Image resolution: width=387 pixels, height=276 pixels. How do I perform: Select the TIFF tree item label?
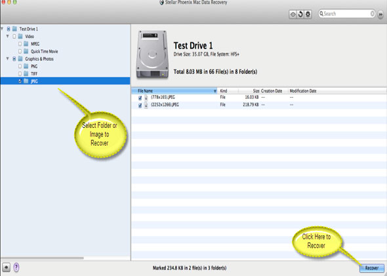click(x=34, y=73)
